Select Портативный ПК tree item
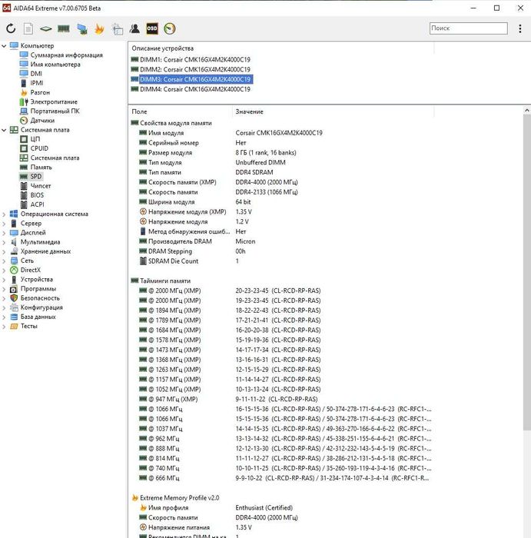Screen dimensions: 531x538 [55, 111]
